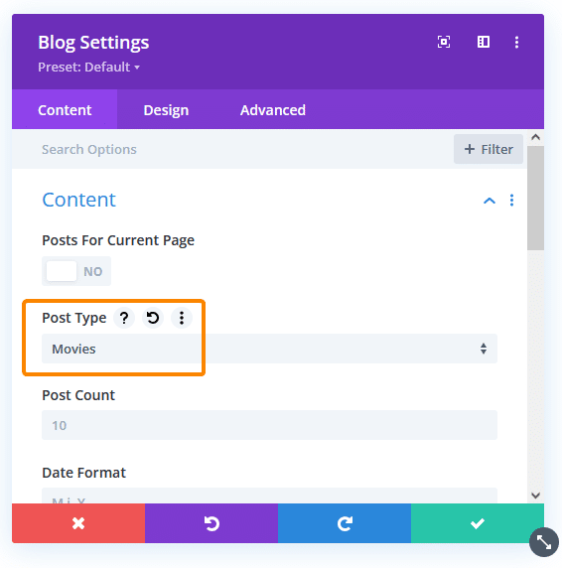Open the Post Type Movies dropdown
562x568 pixels.
coord(269,349)
